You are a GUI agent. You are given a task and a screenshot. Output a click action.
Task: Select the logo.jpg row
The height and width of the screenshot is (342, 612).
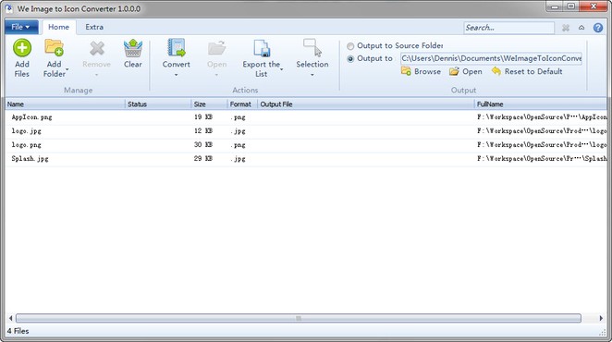coord(306,131)
